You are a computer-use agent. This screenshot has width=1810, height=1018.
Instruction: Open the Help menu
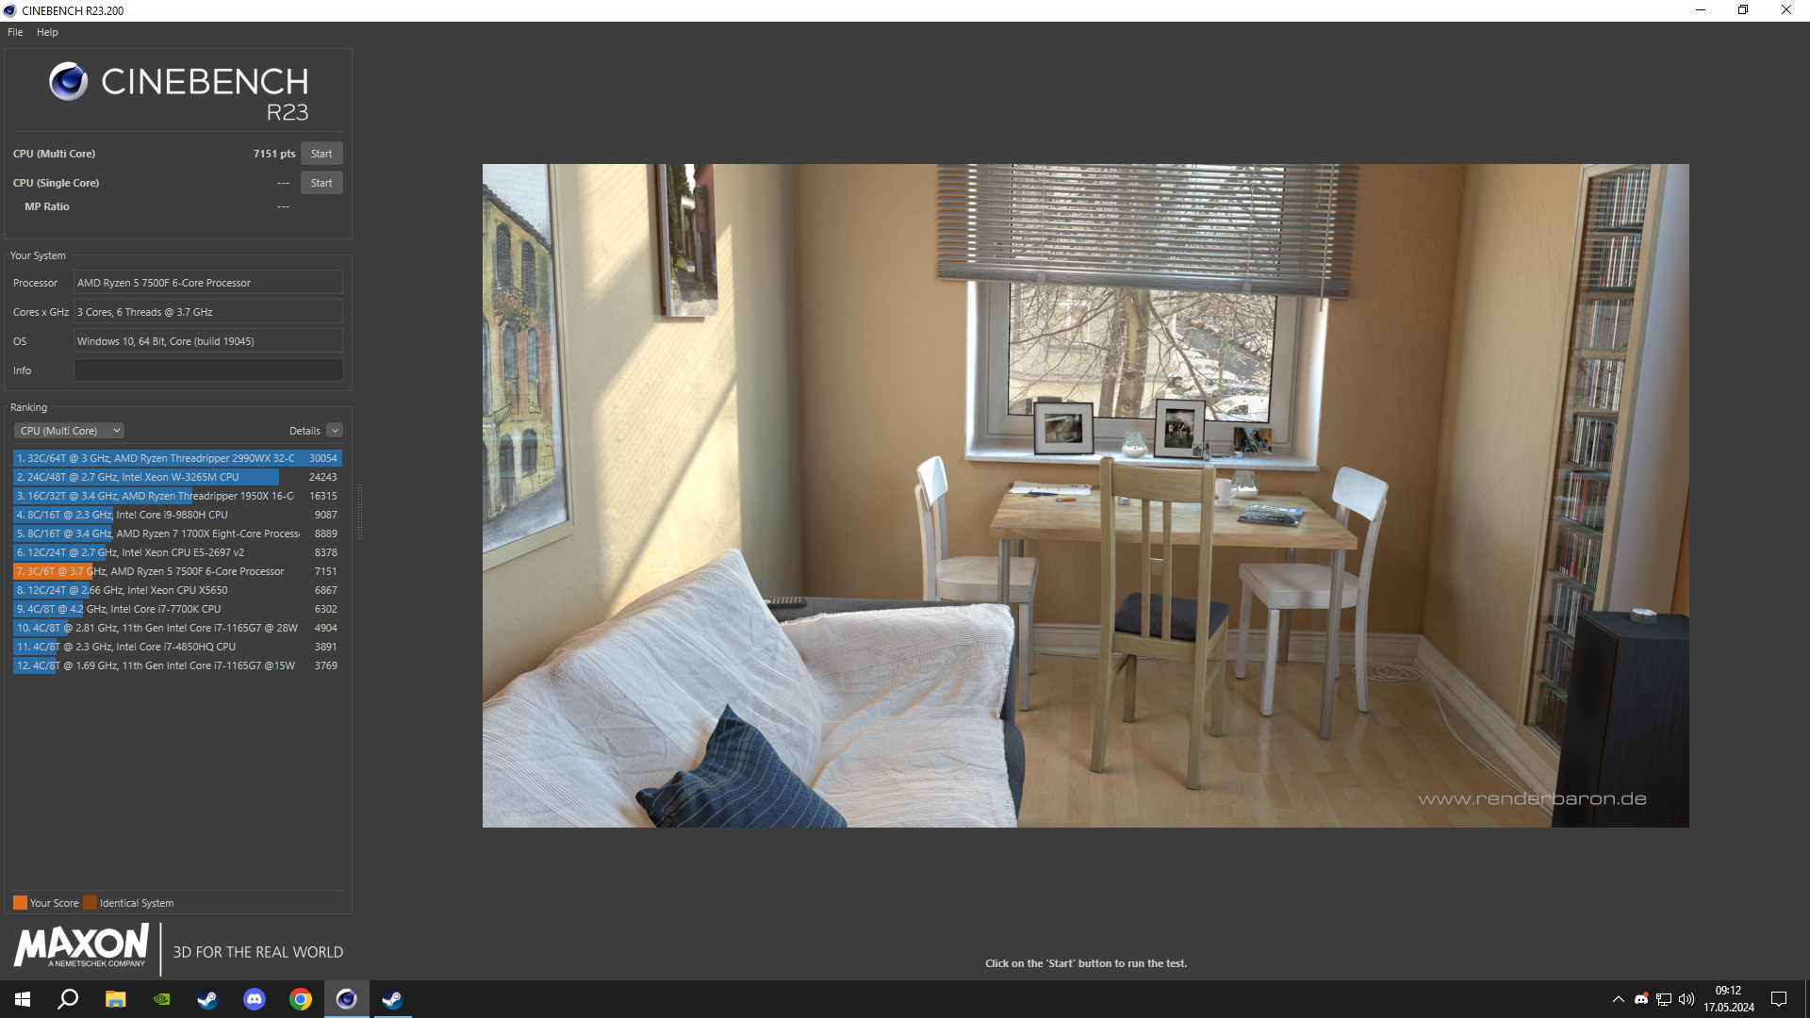tap(47, 32)
